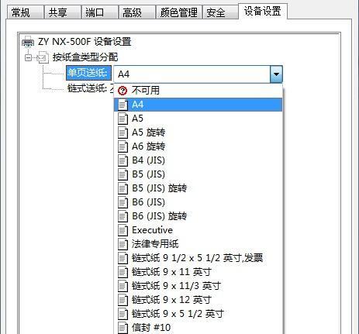Screen dimensions: 359x334
Task: Choose A4 from the paper list
Action: (x=198, y=105)
